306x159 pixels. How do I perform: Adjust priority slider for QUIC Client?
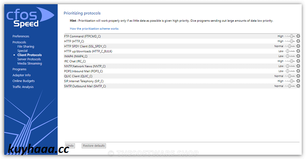pyautogui.click(x=290, y=76)
